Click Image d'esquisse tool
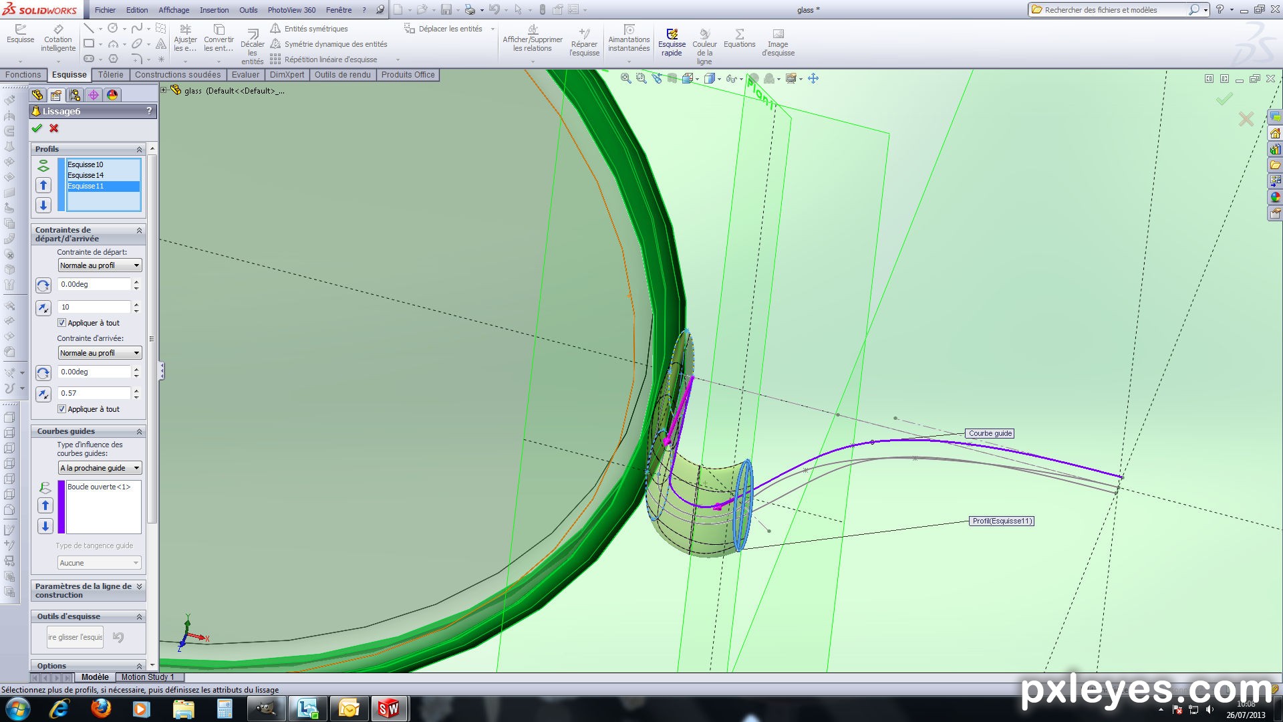This screenshot has width=1283, height=722. tap(778, 43)
